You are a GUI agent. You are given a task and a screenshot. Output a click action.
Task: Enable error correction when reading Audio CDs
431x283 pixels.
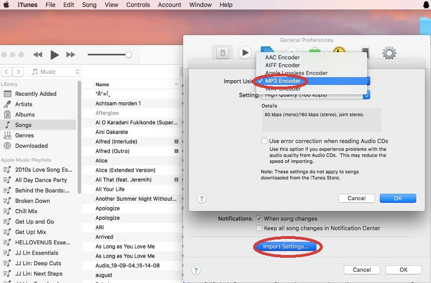(264, 141)
